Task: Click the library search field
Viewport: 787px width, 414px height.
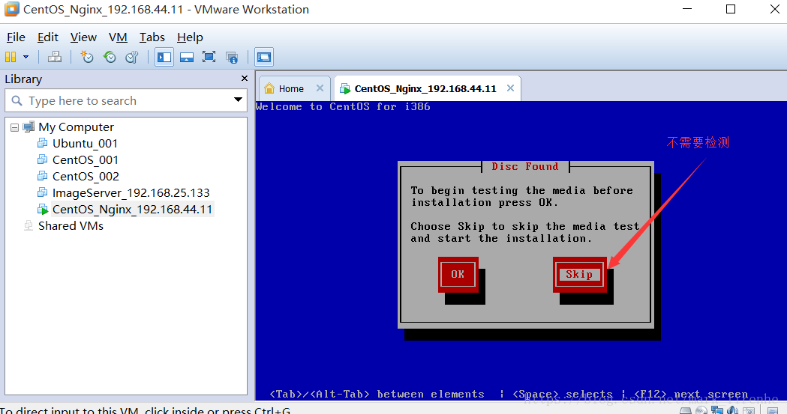Action: point(125,100)
